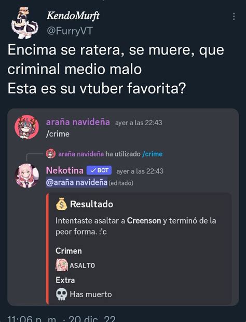Open KendoMurft's maid-character profile avatar
Image resolution: width=246 pixels, height=322 pixels.
click(24, 23)
